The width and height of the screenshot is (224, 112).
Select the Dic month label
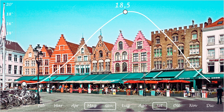(x=210, y=106)
